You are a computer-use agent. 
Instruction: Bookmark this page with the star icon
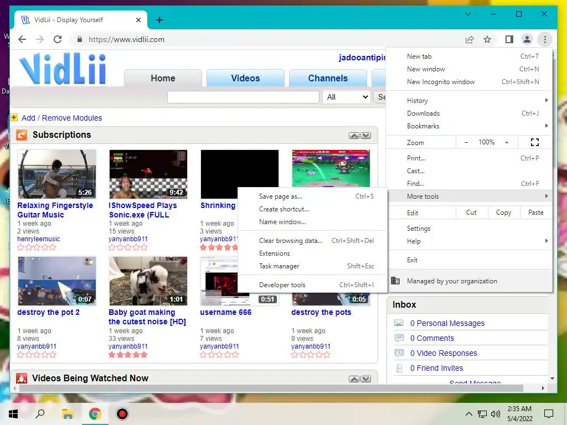point(487,39)
